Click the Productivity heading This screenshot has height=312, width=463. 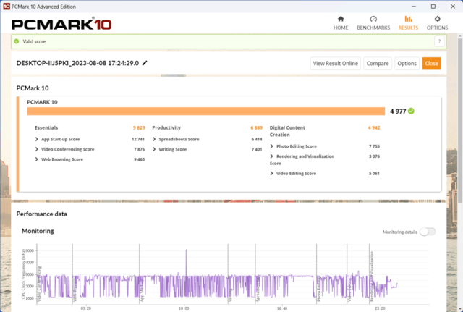click(x=166, y=127)
